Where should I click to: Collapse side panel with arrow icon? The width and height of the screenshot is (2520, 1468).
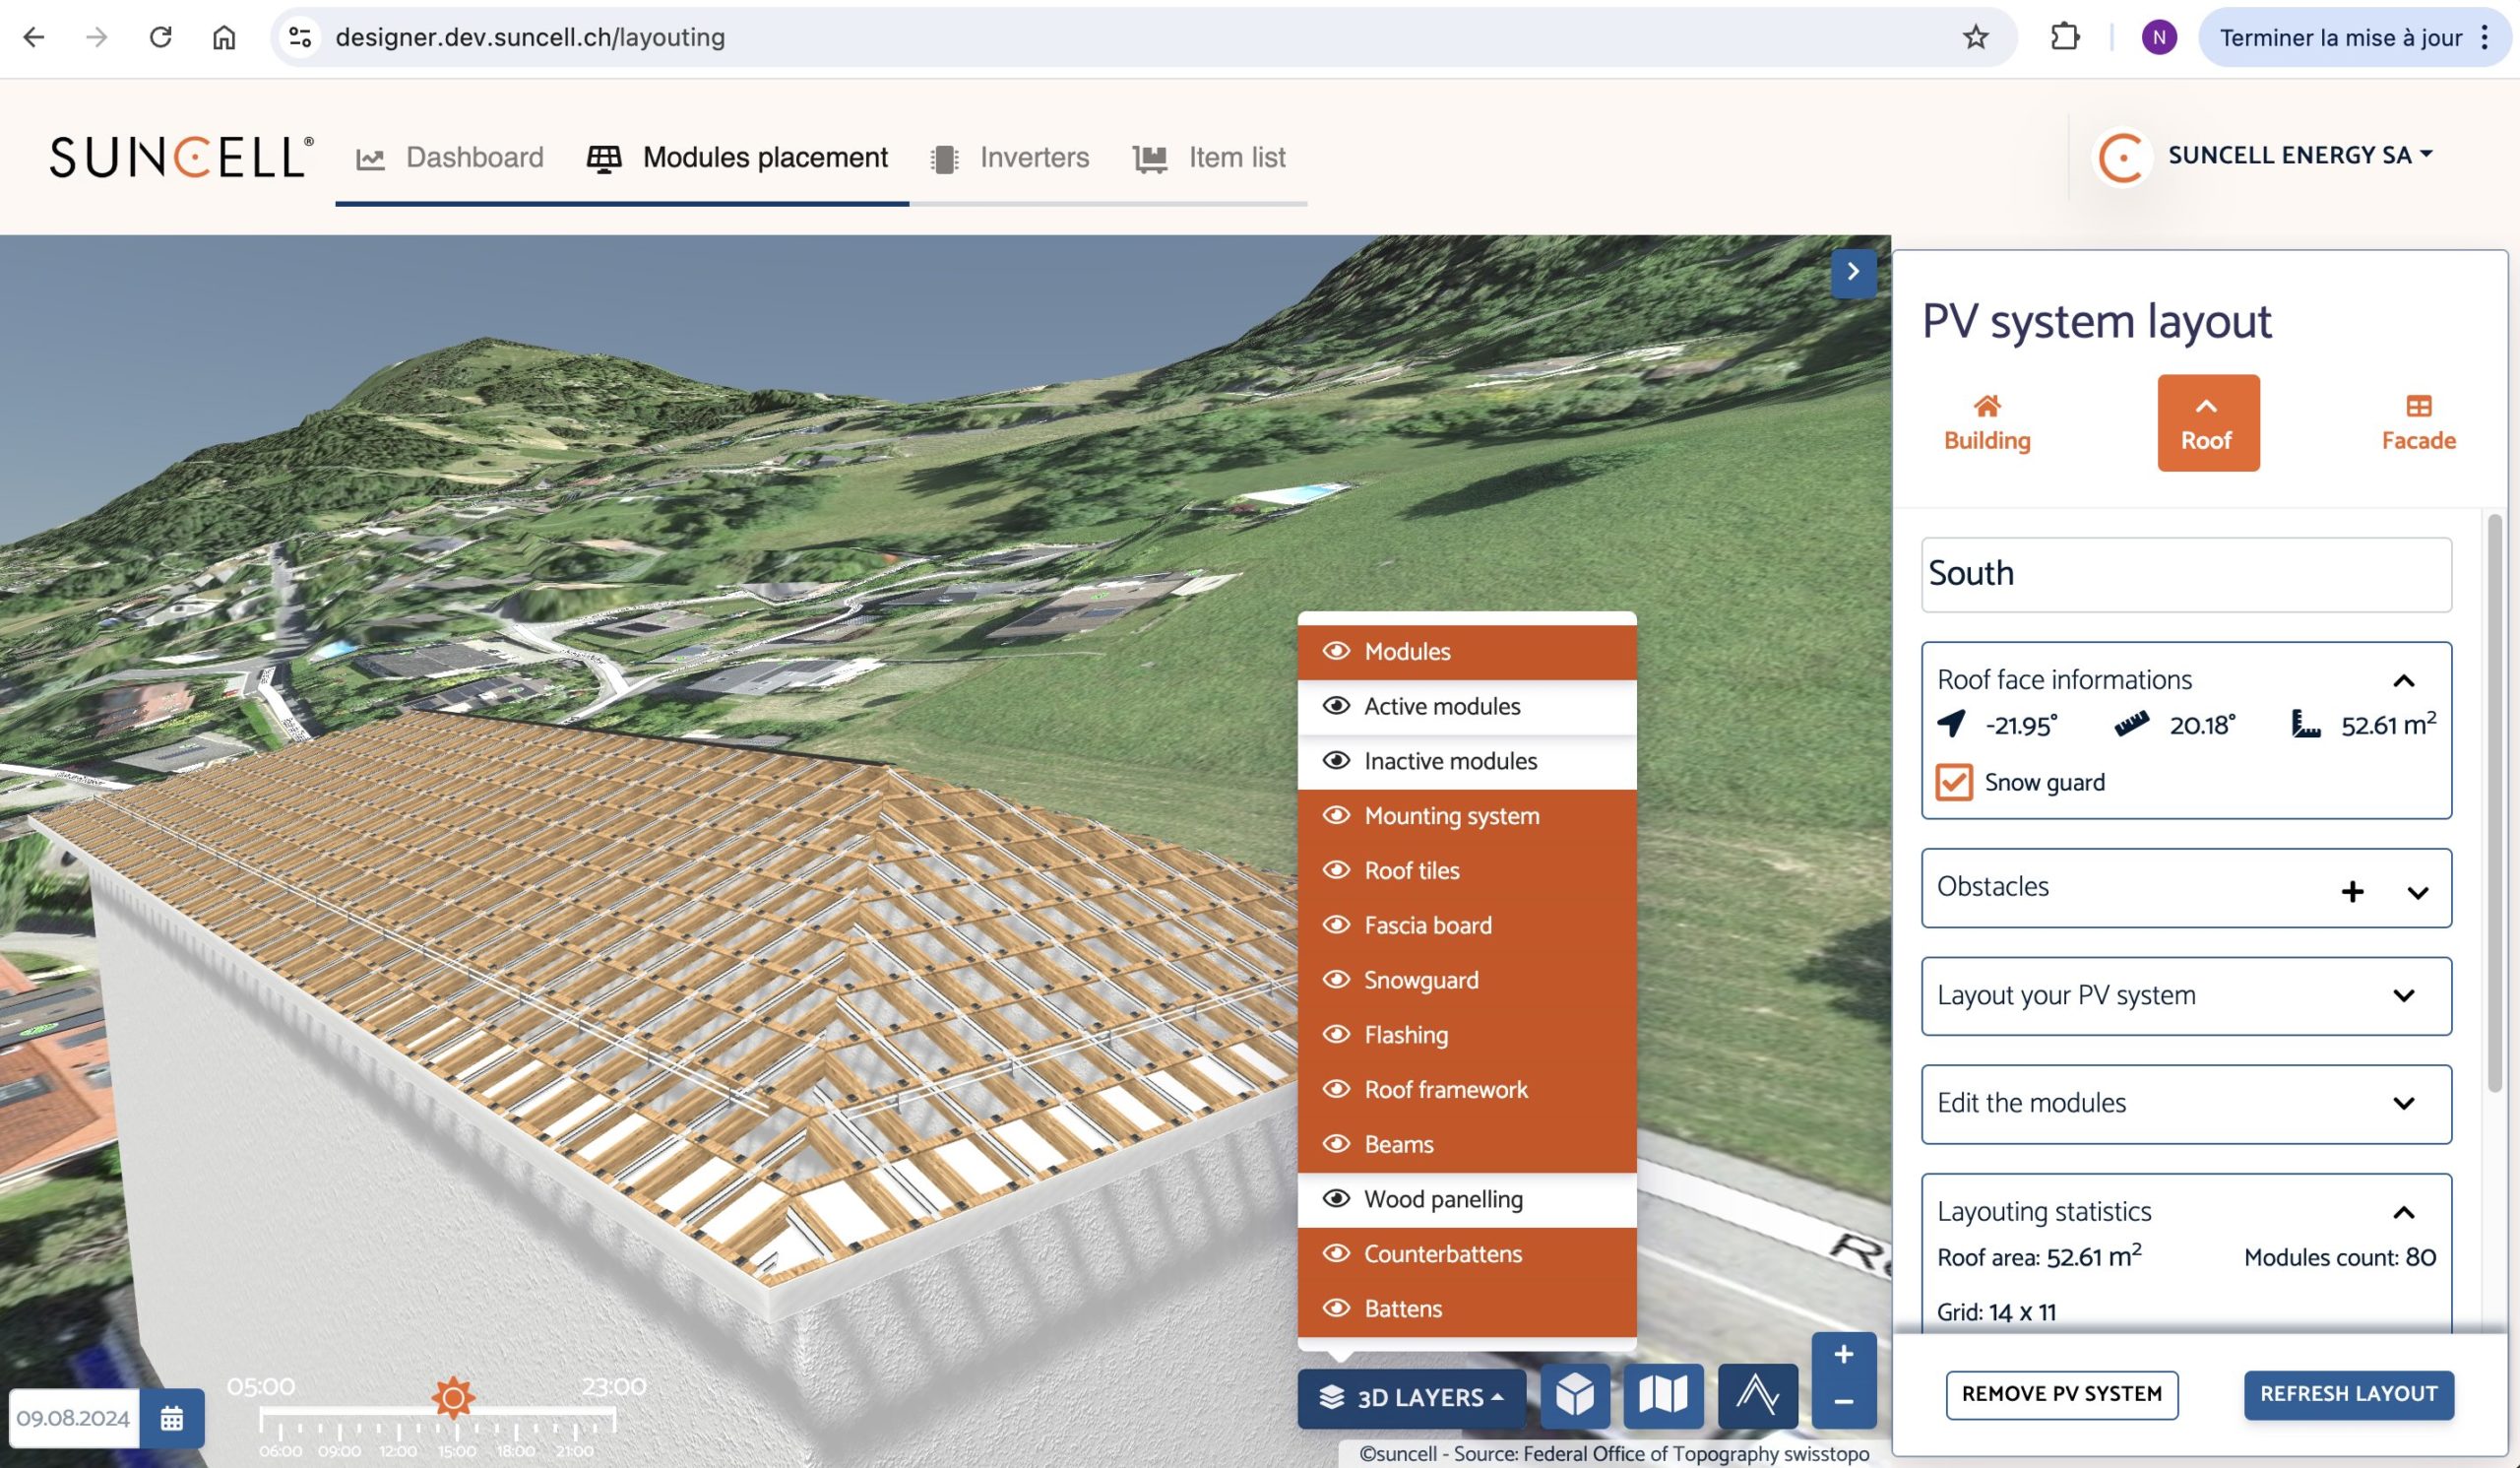click(x=1852, y=272)
